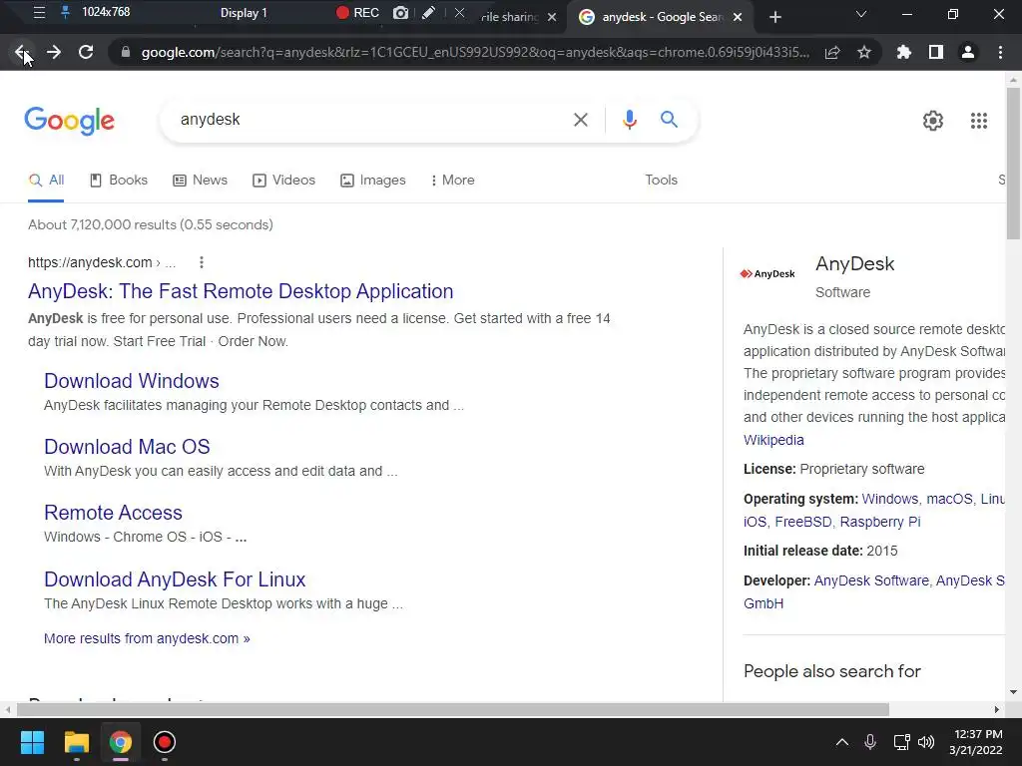This screenshot has width=1022, height=766.
Task: Open the tab search chevron
Action: [x=861, y=14]
